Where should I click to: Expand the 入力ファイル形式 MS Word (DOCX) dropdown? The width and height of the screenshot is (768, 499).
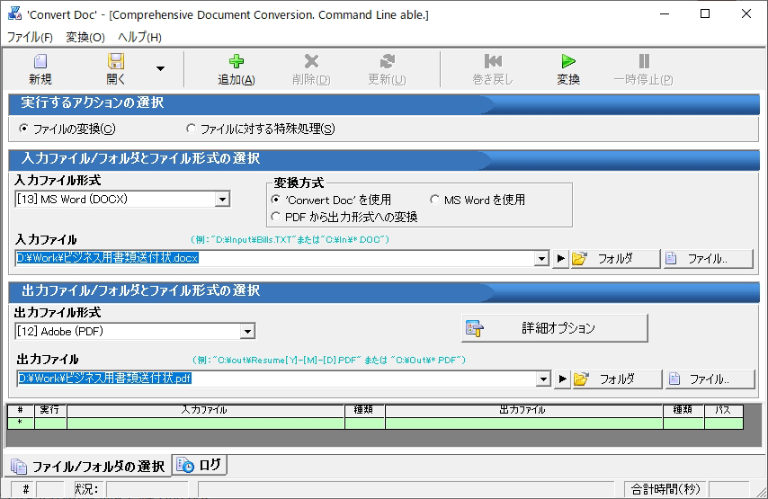click(x=222, y=200)
